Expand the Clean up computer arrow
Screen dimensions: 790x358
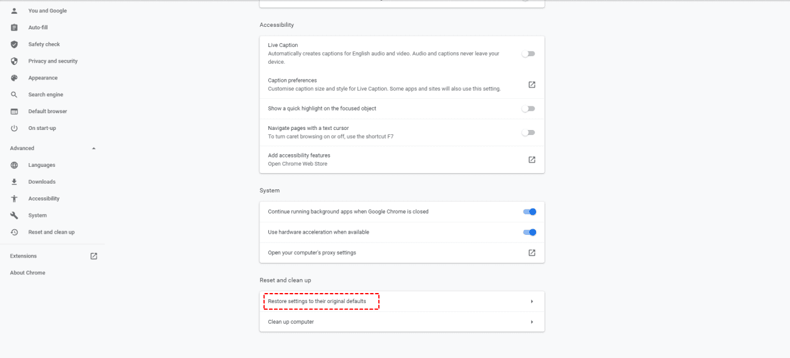coord(532,322)
